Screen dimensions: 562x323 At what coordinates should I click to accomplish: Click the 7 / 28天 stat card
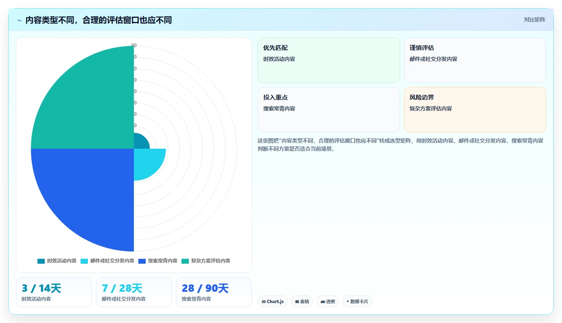(134, 292)
